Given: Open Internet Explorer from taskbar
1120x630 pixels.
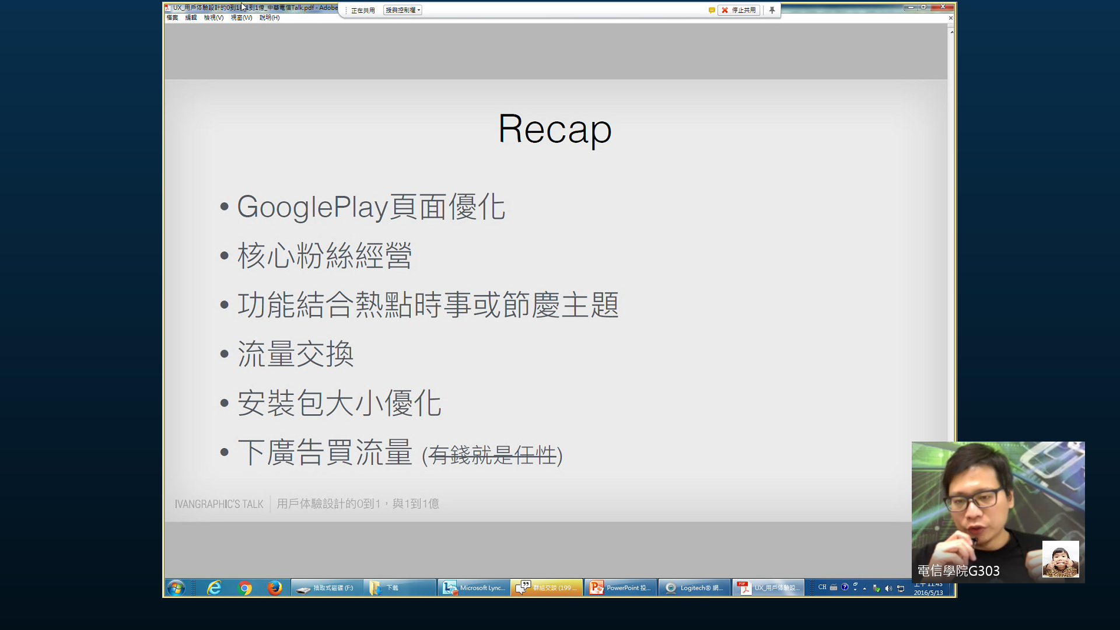Looking at the screenshot, I should 214,587.
